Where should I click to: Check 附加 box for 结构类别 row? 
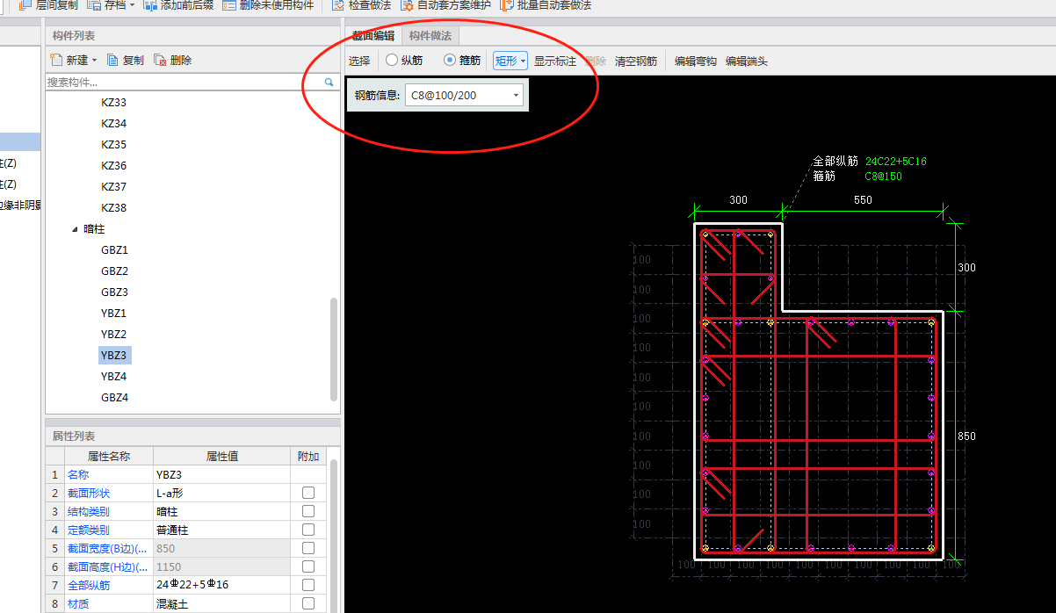(308, 511)
